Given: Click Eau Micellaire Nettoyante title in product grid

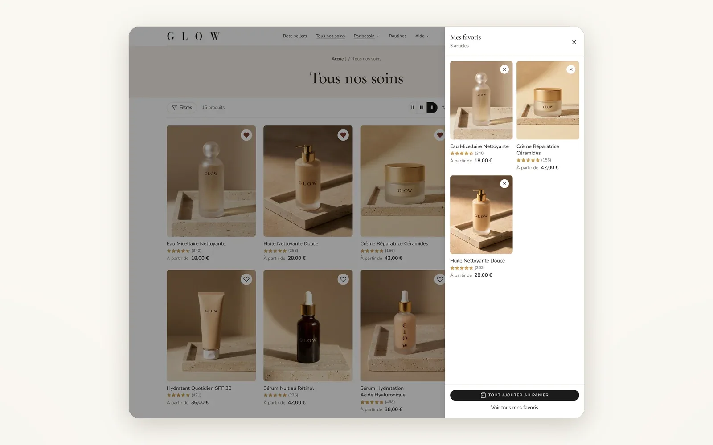Looking at the screenshot, I should click(x=196, y=244).
